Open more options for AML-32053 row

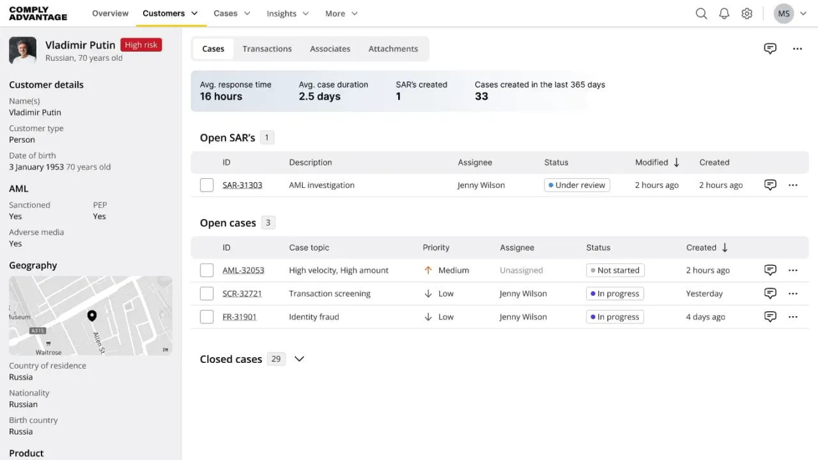pos(793,270)
